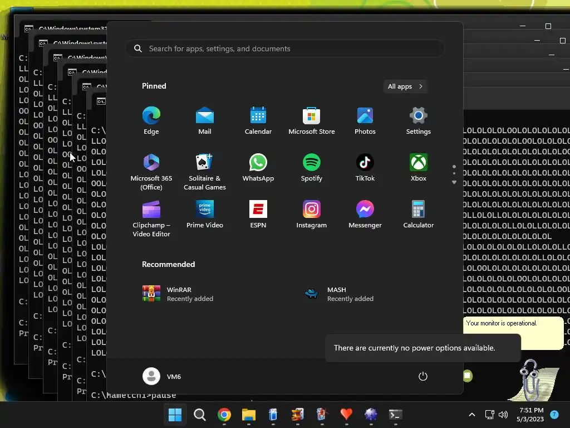This screenshot has height=428, width=570.
Task: Click the Start menu search box
Action: [285, 48]
